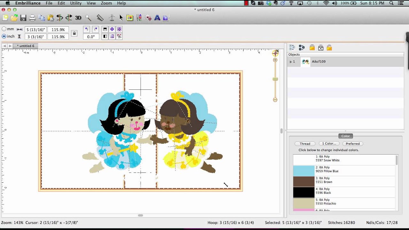Open the Help menu
The image size is (409, 230).
pyautogui.click(x=121, y=3)
